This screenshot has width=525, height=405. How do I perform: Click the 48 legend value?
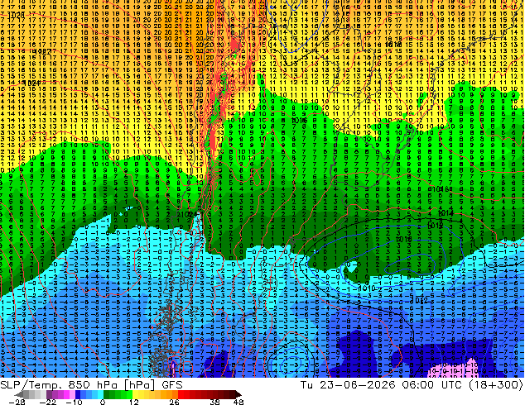click(238, 402)
